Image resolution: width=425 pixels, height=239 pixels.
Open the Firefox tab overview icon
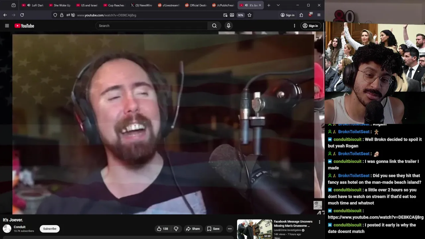pyautogui.click(x=13, y=5)
